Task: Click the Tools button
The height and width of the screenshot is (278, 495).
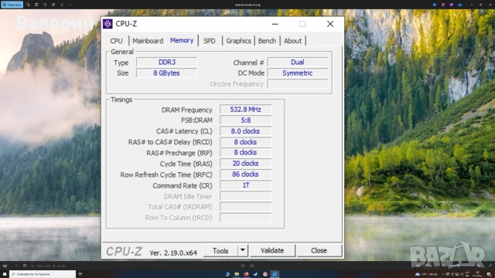Action: [220, 251]
